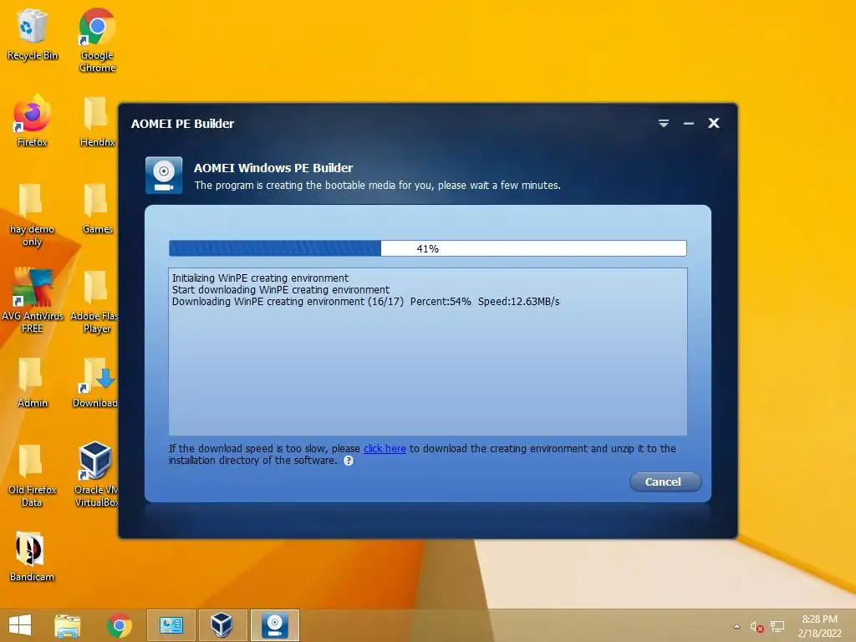Select the Games folder on desktop
856x642 pixels.
[x=97, y=208]
